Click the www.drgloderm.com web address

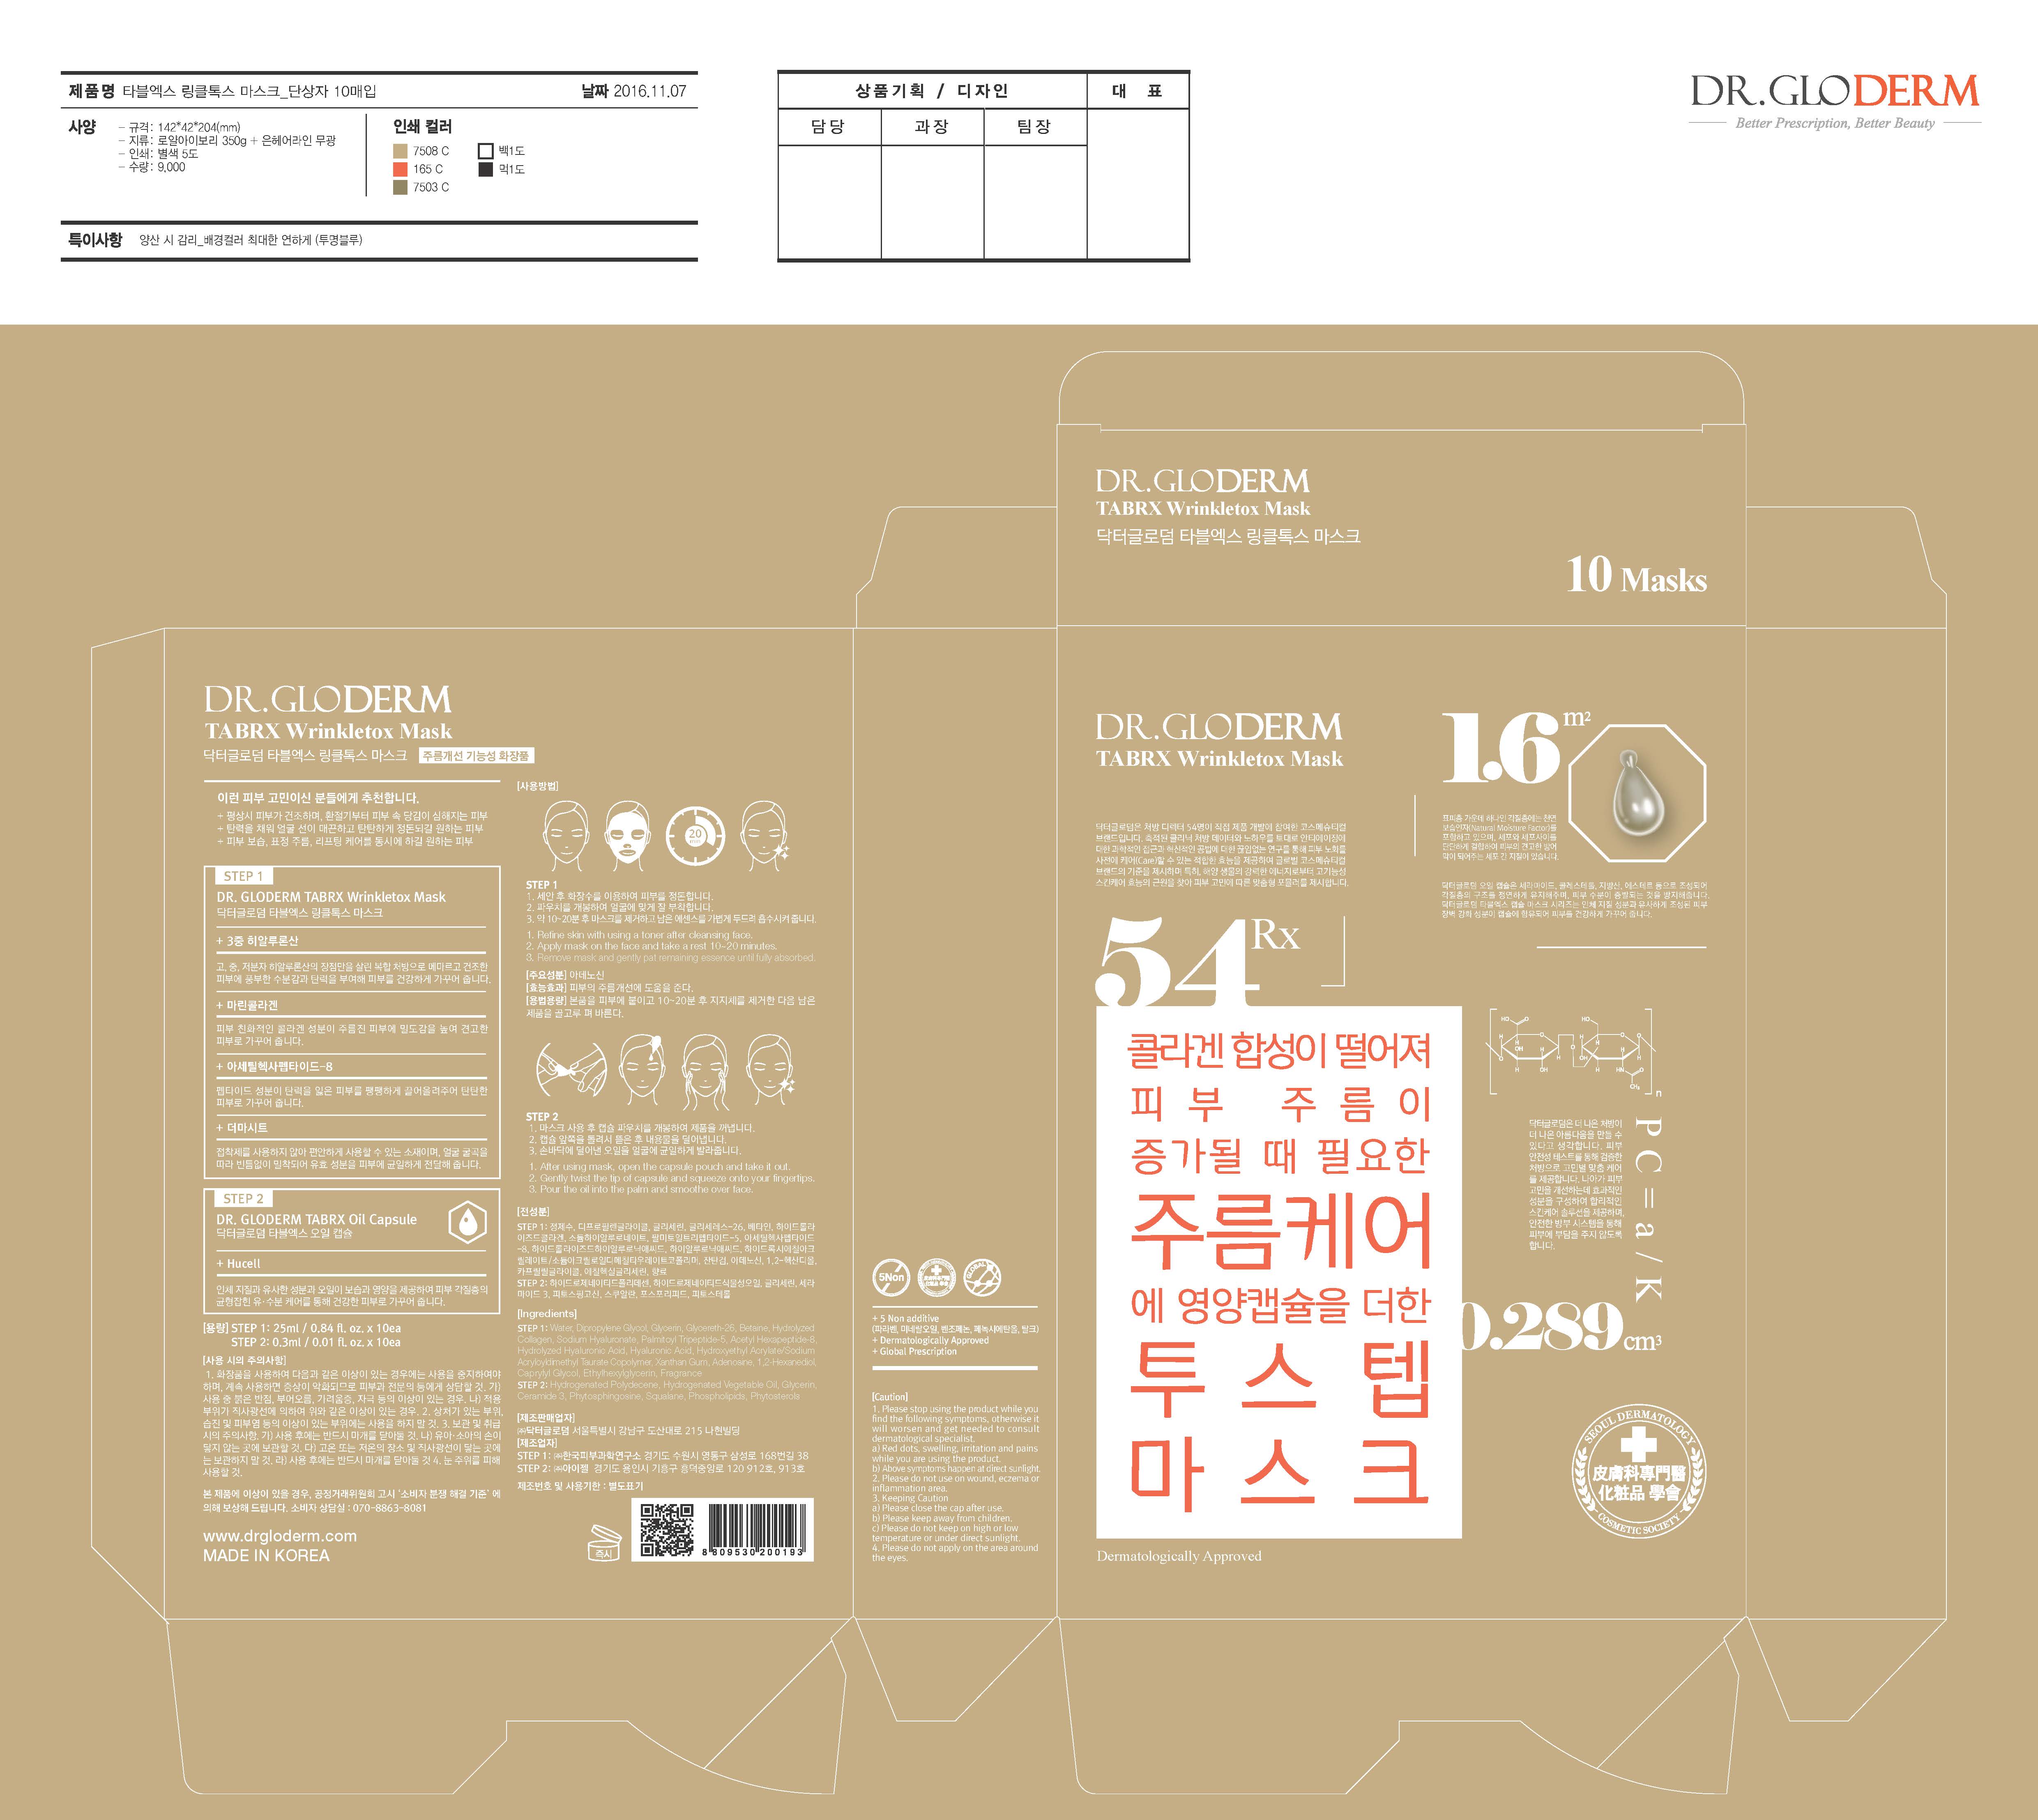280,1536
